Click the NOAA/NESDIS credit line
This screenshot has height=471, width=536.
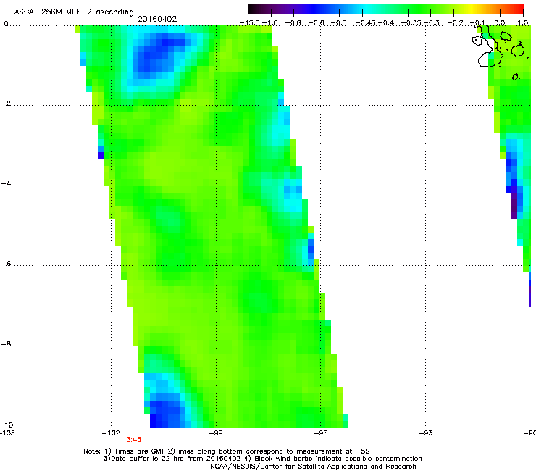tap(313, 467)
